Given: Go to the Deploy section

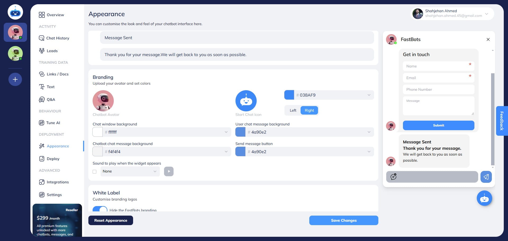Looking at the screenshot, I should tap(52, 159).
